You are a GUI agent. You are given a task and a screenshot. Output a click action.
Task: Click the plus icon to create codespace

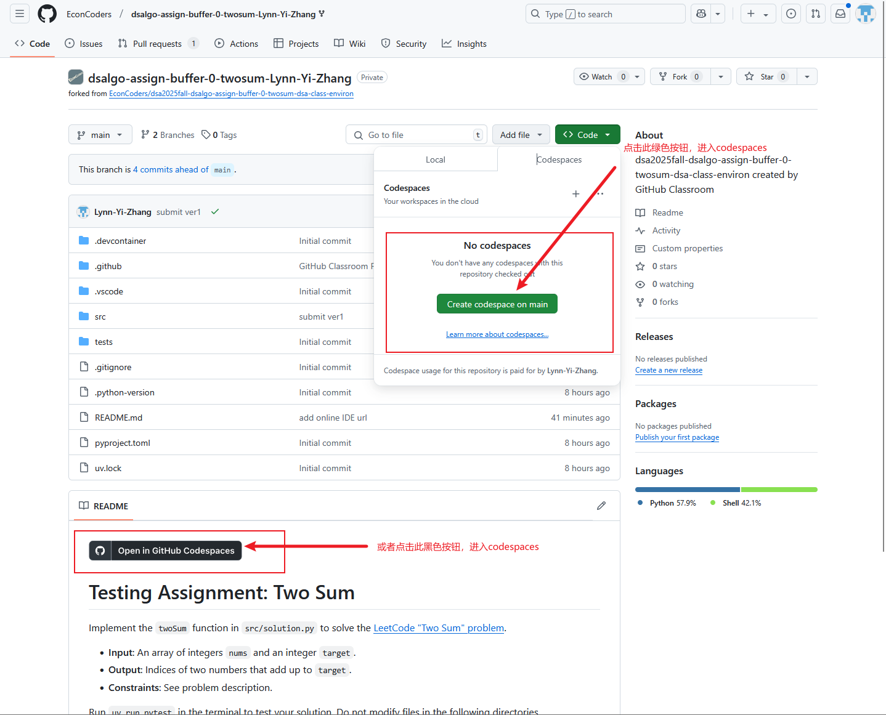click(x=575, y=193)
